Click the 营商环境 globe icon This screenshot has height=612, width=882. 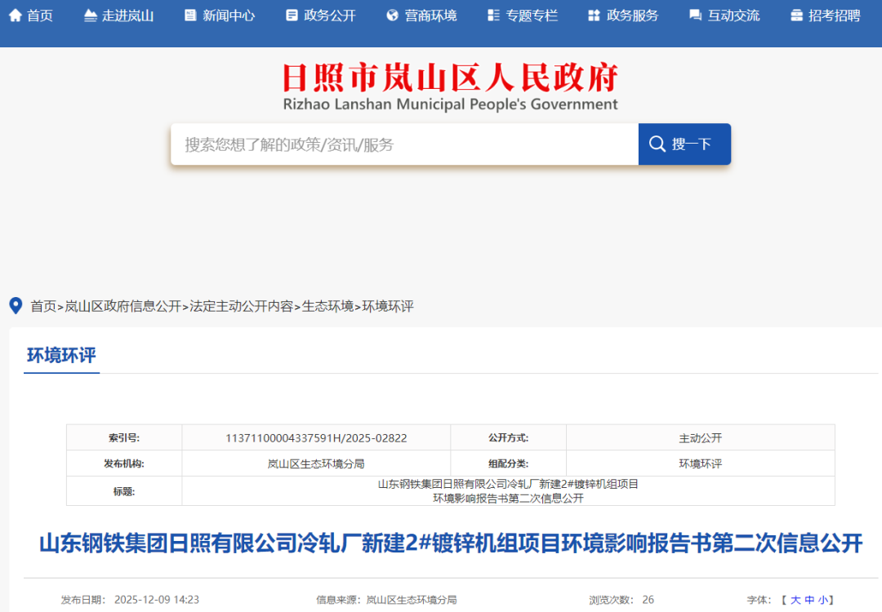[392, 16]
